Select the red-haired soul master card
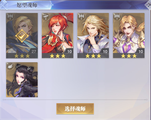Screen dimensions: 151x120 pos(57,35)
